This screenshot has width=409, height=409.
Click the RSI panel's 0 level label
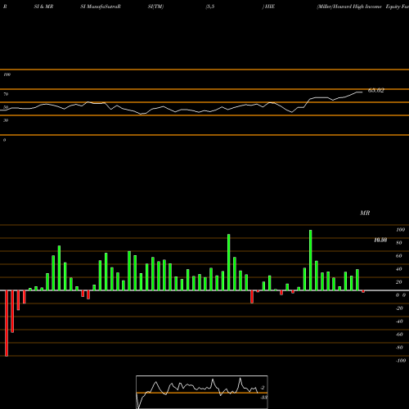coord(4,140)
